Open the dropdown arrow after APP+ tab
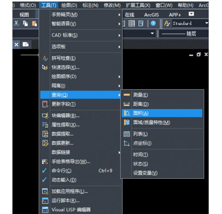 click(x=191, y=14)
